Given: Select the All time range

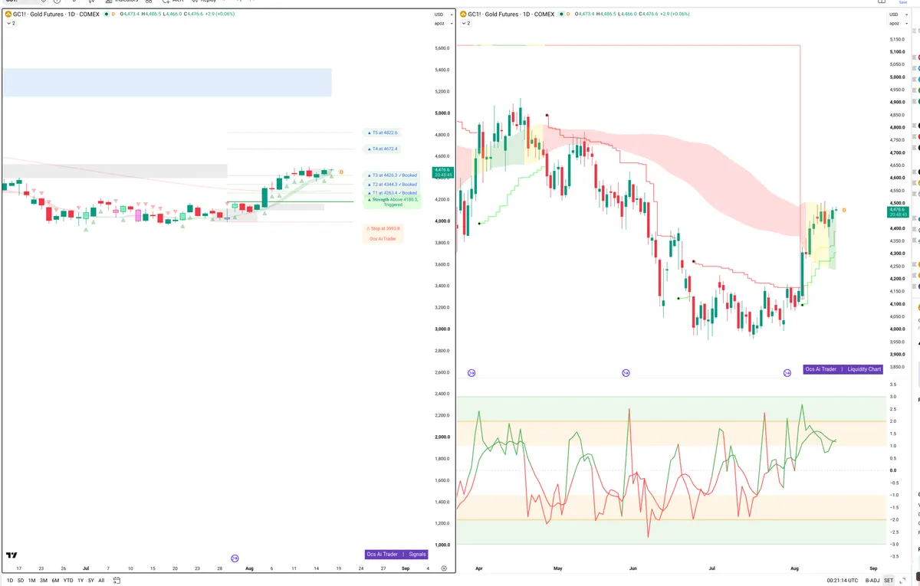Looking at the screenshot, I should click(x=101, y=581).
